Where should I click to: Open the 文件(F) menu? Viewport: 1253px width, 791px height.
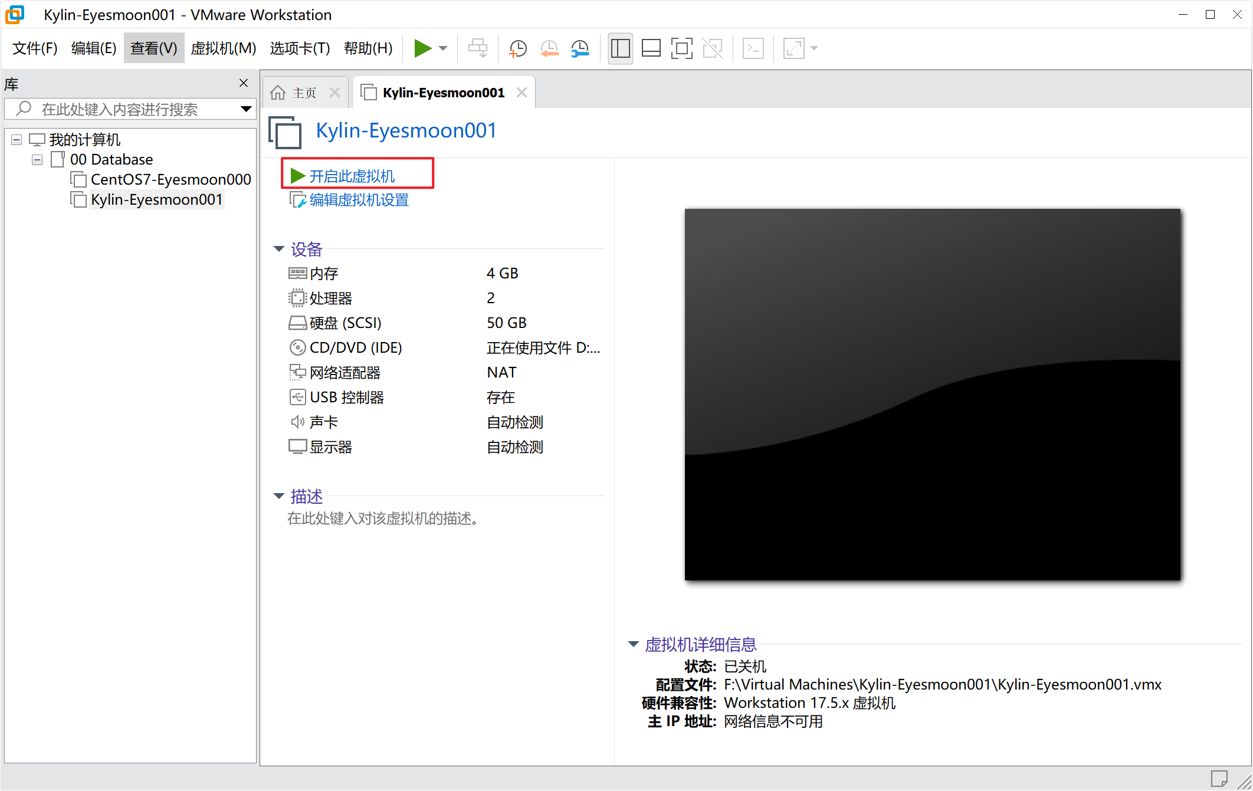[35, 48]
